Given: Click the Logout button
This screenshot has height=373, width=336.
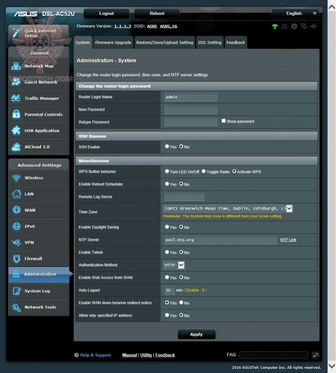Looking at the screenshot, I should tap(106, 14).
